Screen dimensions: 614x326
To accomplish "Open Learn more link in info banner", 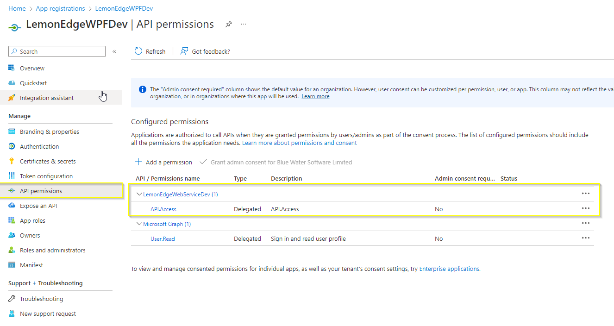I will pyautogui.click(x=315, y=96).
